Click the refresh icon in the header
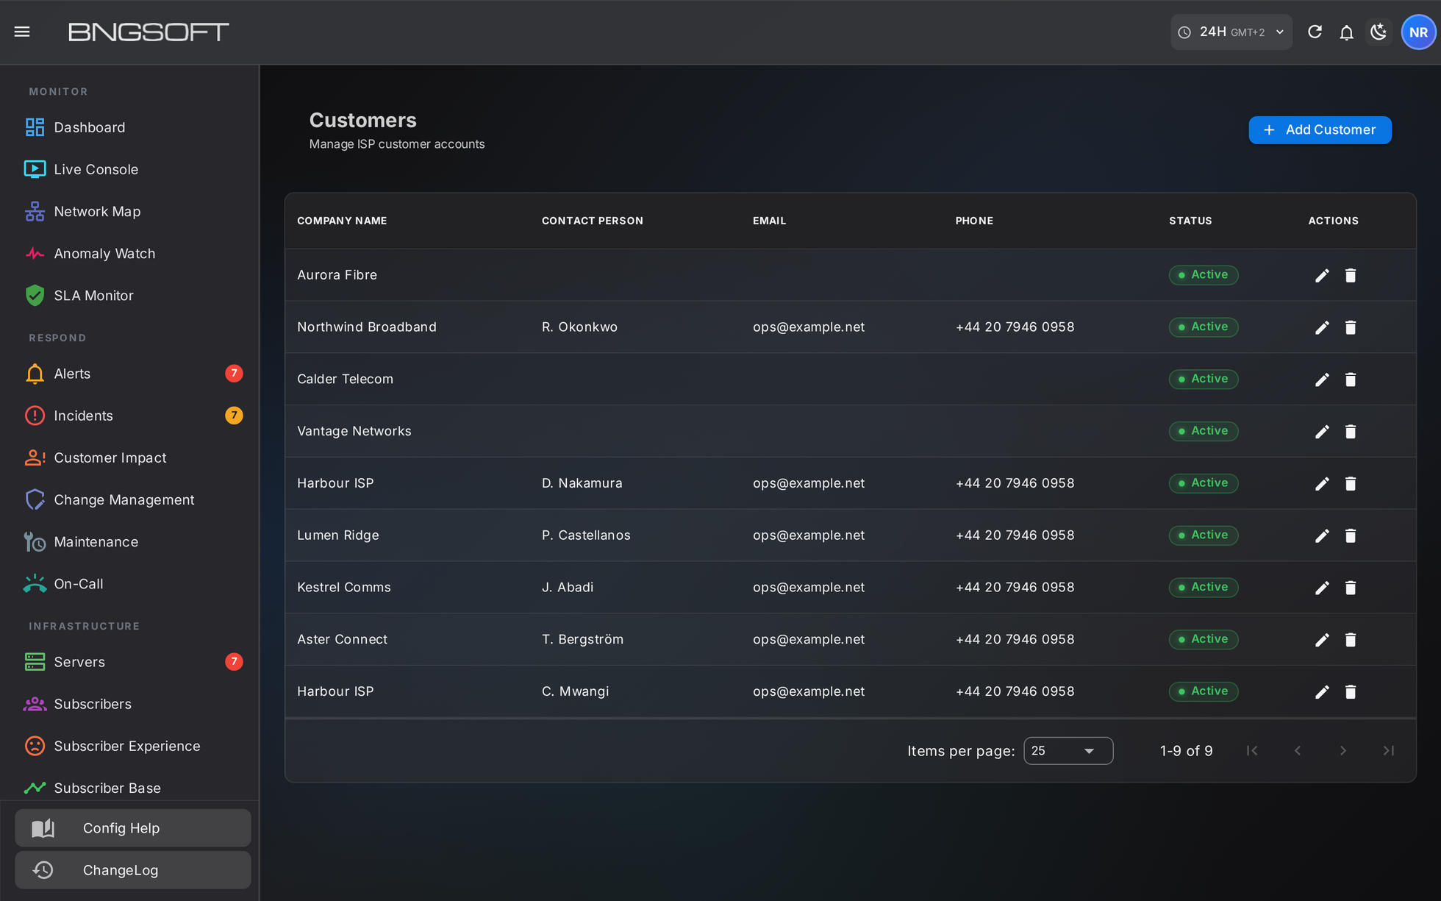1441x901 pixels. (1315, 32)
